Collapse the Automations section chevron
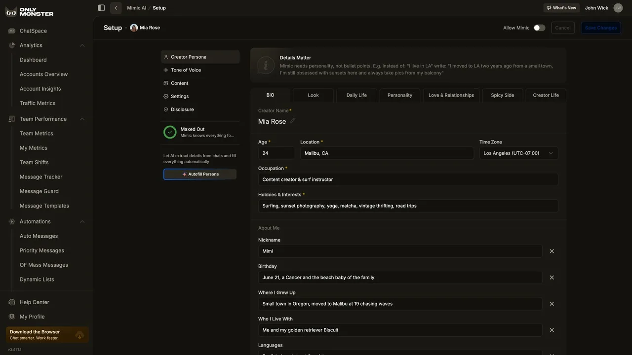 (x=82, y=221)
